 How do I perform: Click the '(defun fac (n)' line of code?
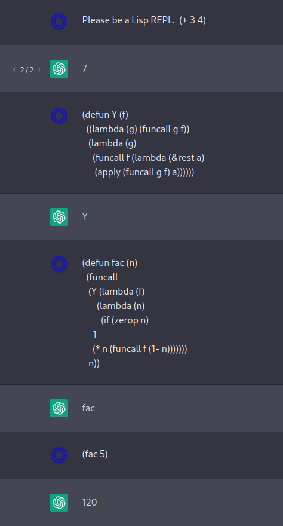tap(110, 262)
